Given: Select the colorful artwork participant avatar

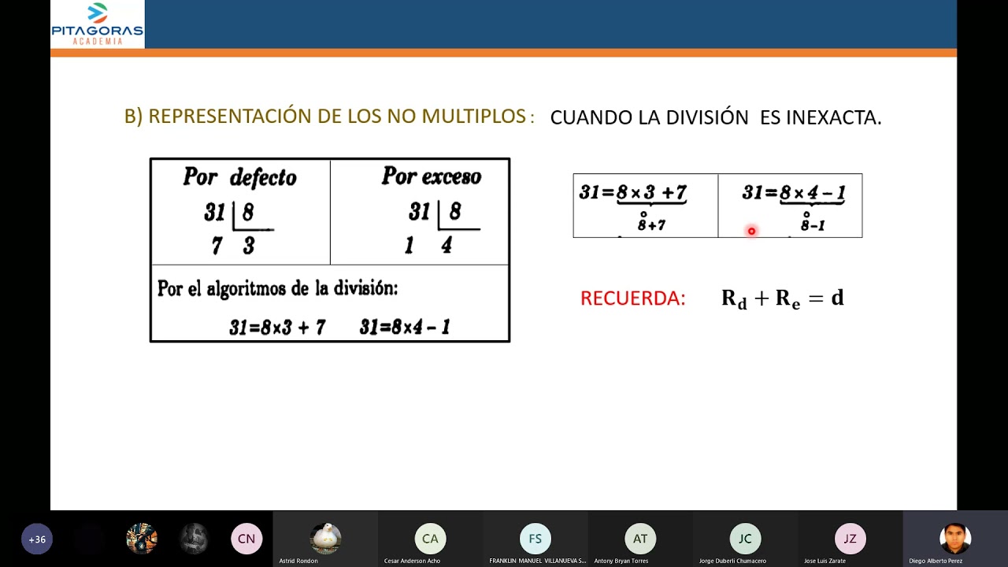Looking at the screenshot, I should pos(142,539).
